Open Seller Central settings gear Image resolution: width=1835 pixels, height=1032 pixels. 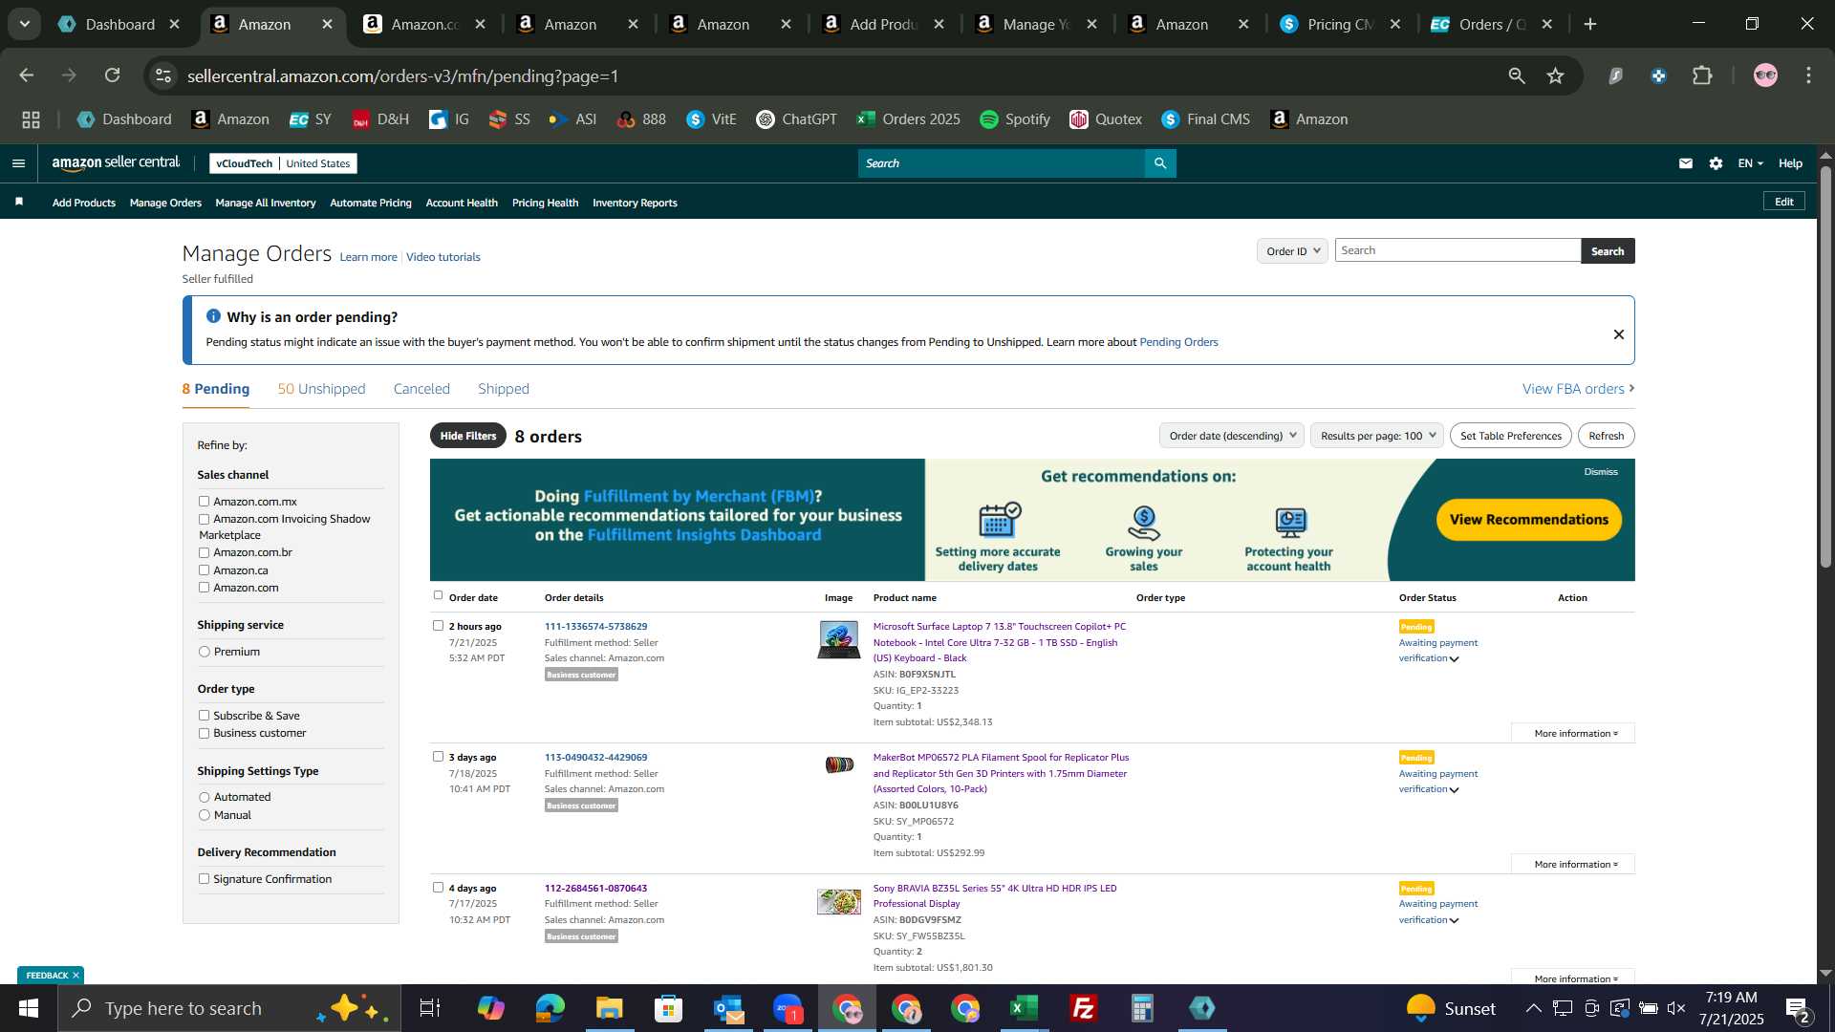(x=1716, y=163)
